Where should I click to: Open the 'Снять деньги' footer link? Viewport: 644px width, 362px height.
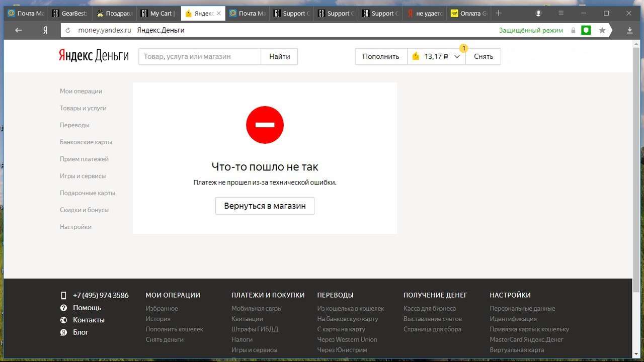click(165, 339)
